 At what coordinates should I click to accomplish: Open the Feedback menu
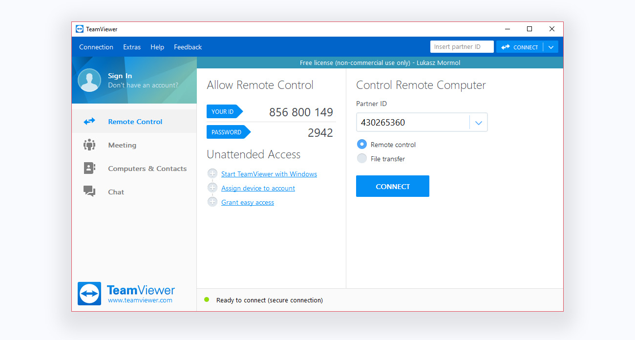(188, 47)
